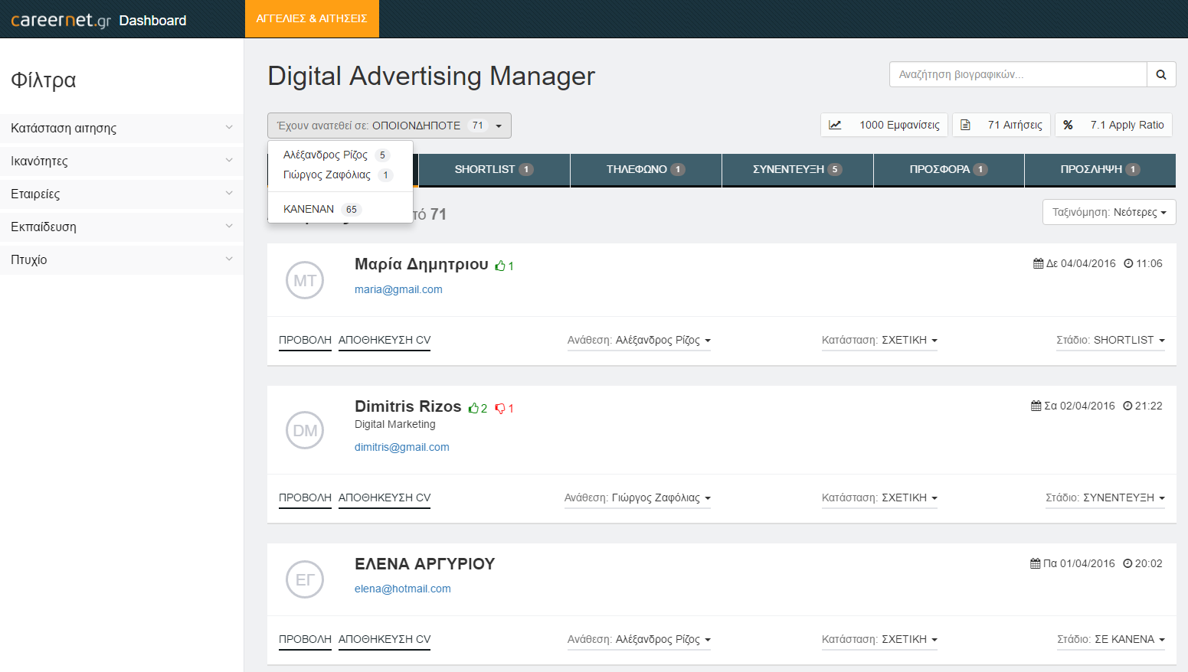
Task: Open email link elena@hotmail.com
Action: pos(403,589)
